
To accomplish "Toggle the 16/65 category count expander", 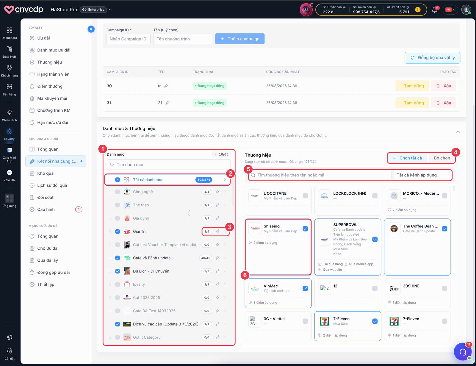I will click(221, 154).
